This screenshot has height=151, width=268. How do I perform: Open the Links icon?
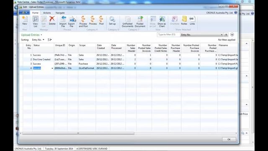[x=192, y=21]
